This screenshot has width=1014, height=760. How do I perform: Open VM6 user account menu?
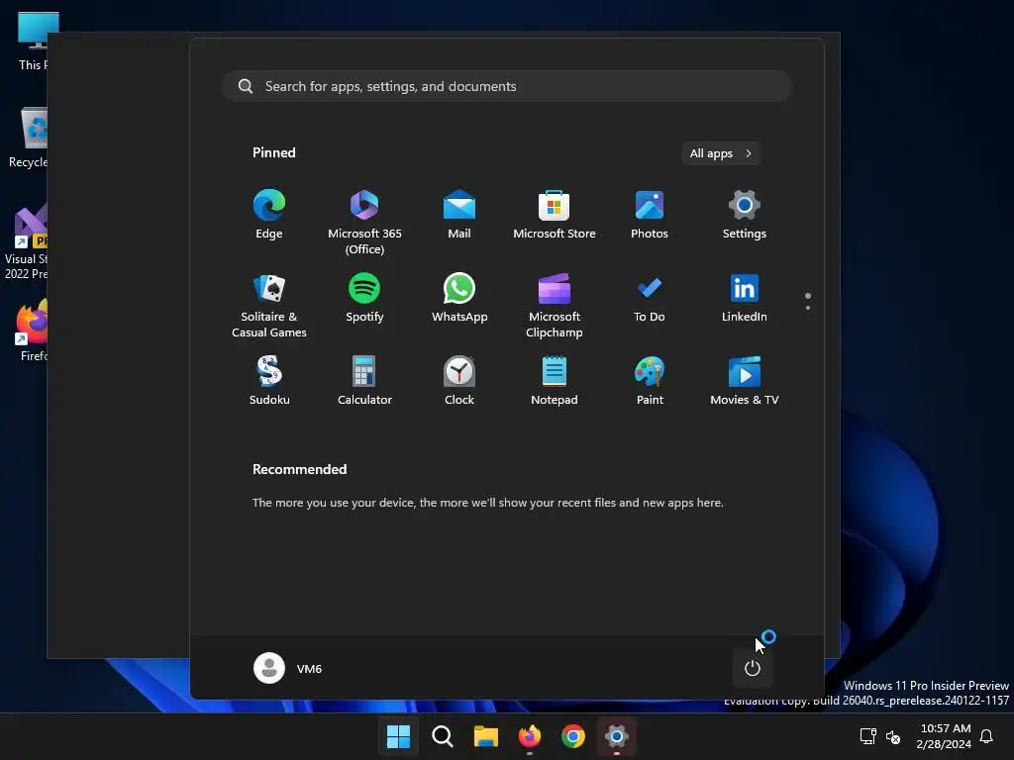(x=288, y=668)
